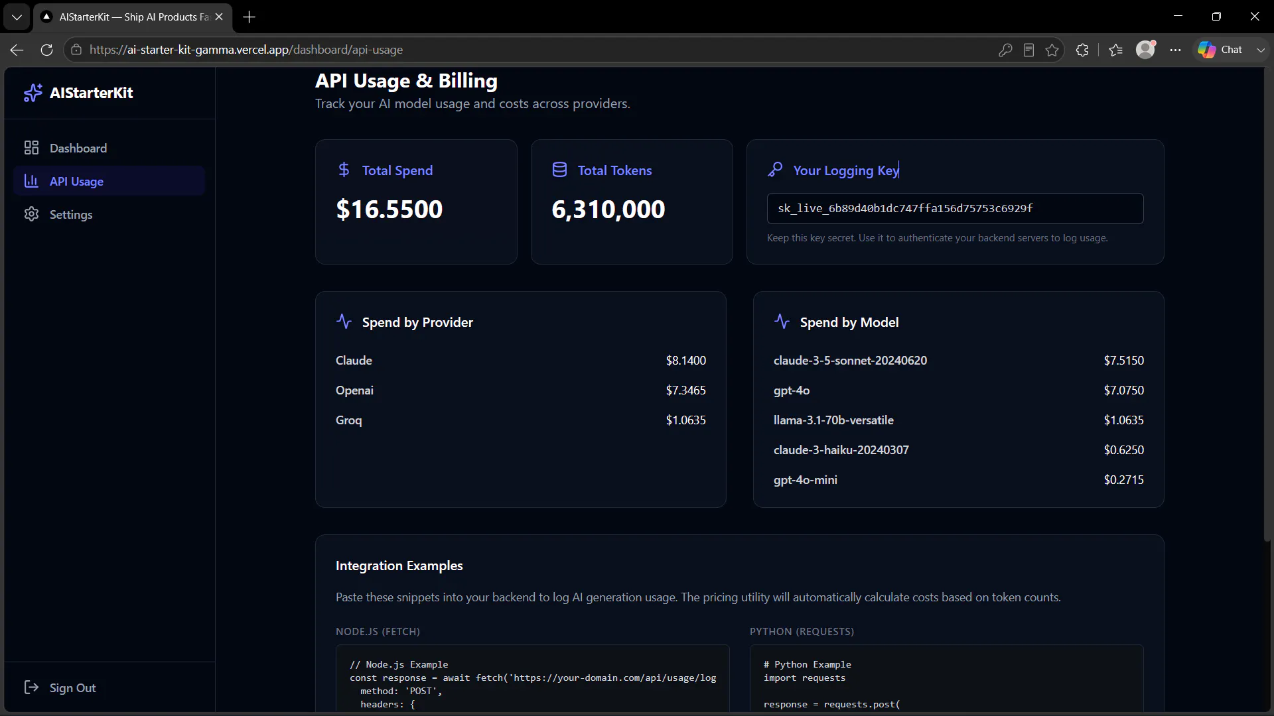Image resolution: width=1274 pixels, height=716 pixels.
Task: Select the AIStarterKit browser tab
Action: (x=133, y=17)
